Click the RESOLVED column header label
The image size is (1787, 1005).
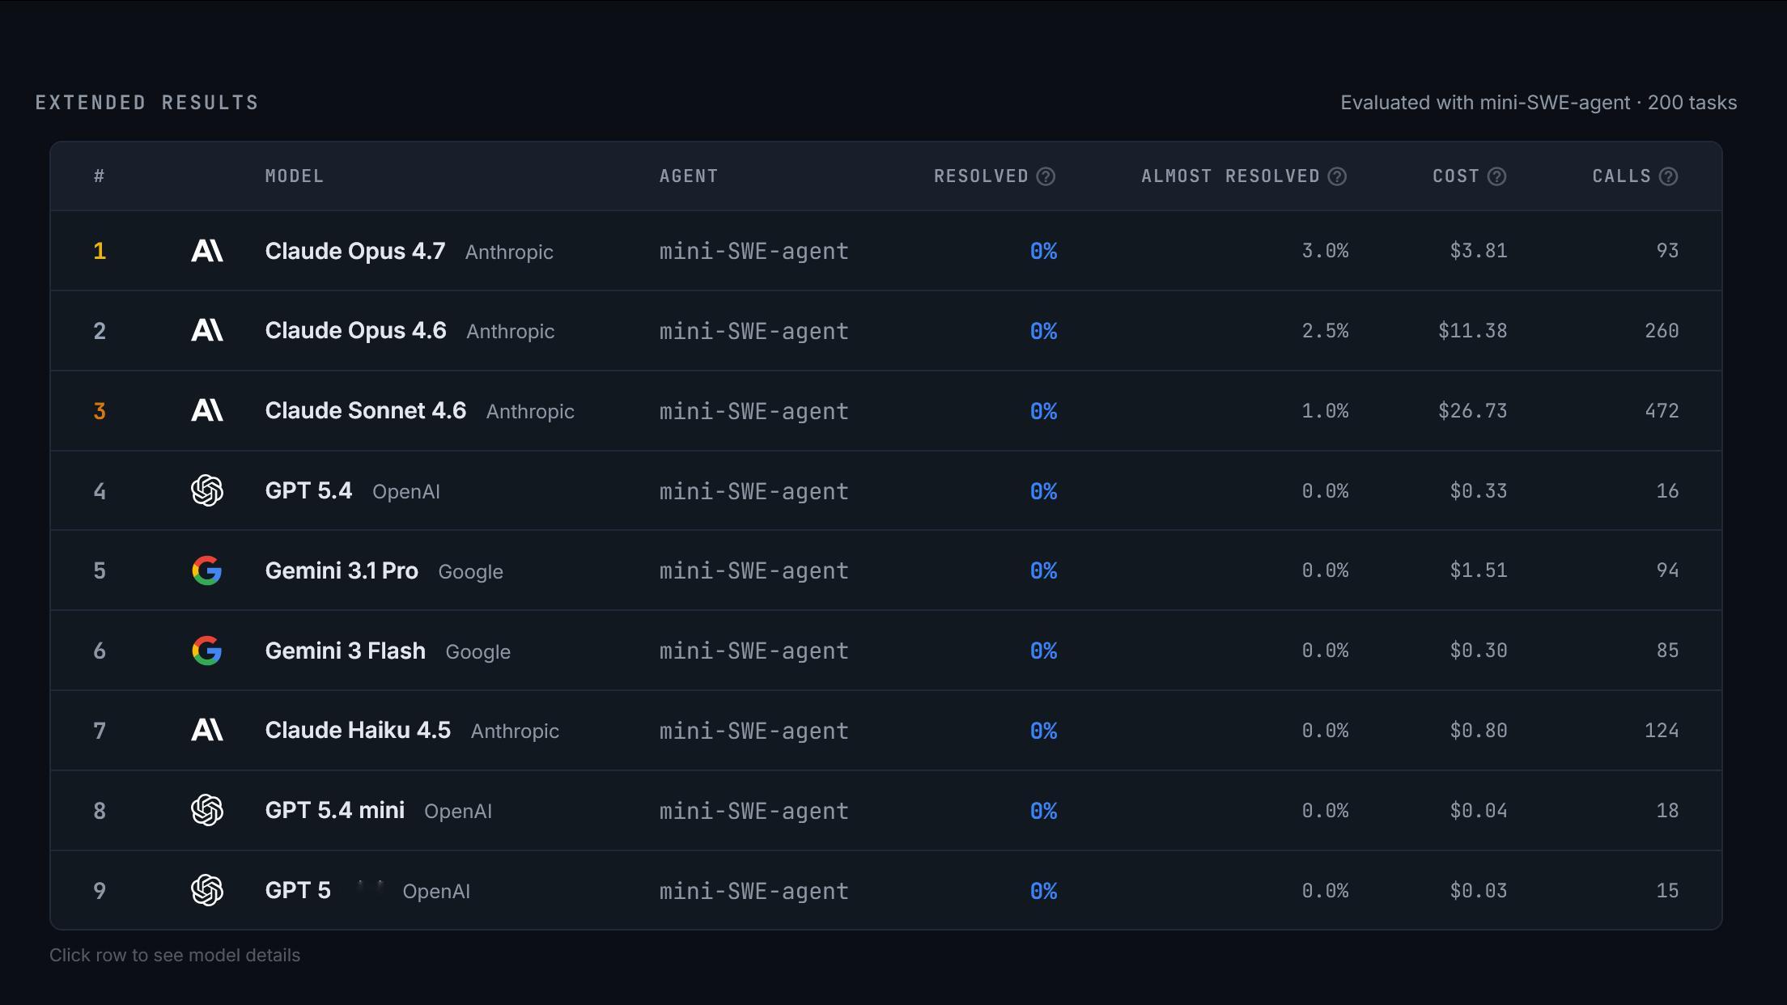tap(981, 176)
